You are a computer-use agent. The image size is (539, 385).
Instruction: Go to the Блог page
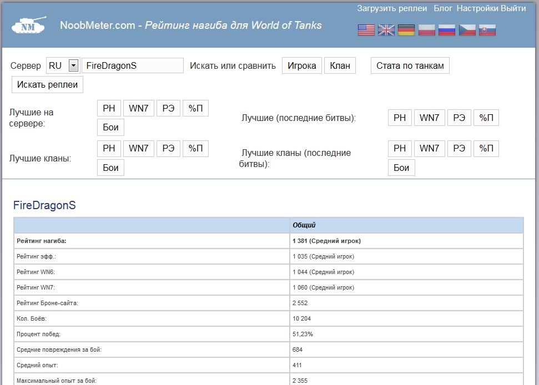tap(443, 8)
